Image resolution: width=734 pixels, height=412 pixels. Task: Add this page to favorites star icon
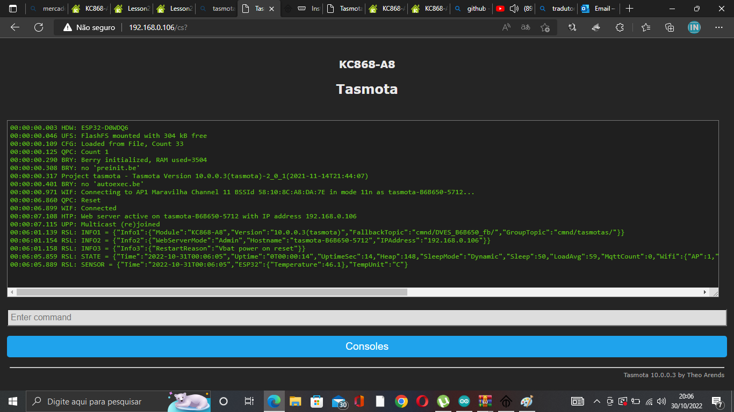click(545, 27)
